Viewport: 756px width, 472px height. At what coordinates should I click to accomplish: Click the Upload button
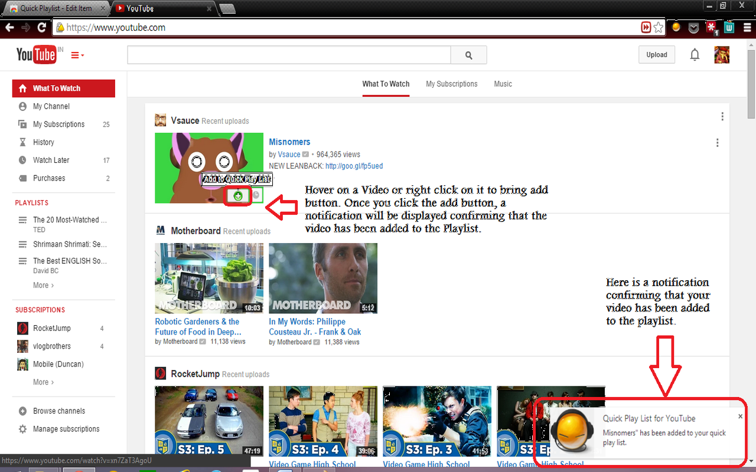click(x=657, y=55)
